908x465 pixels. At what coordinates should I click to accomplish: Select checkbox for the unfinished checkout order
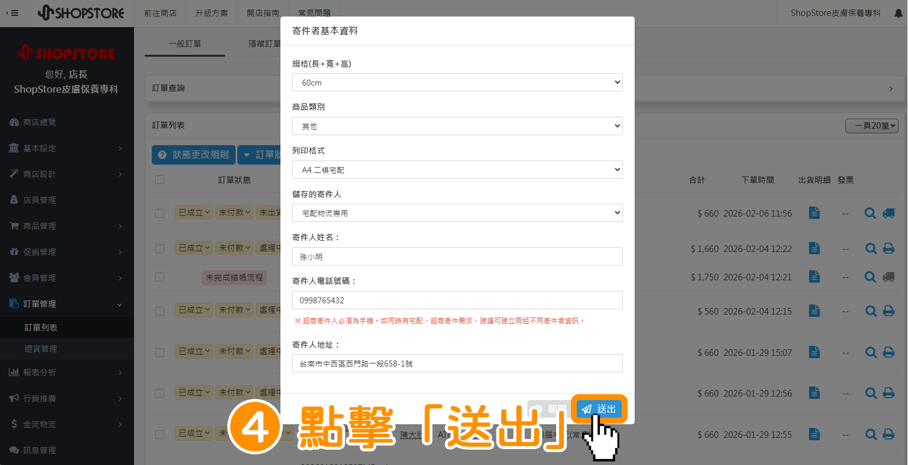point(159,277)
